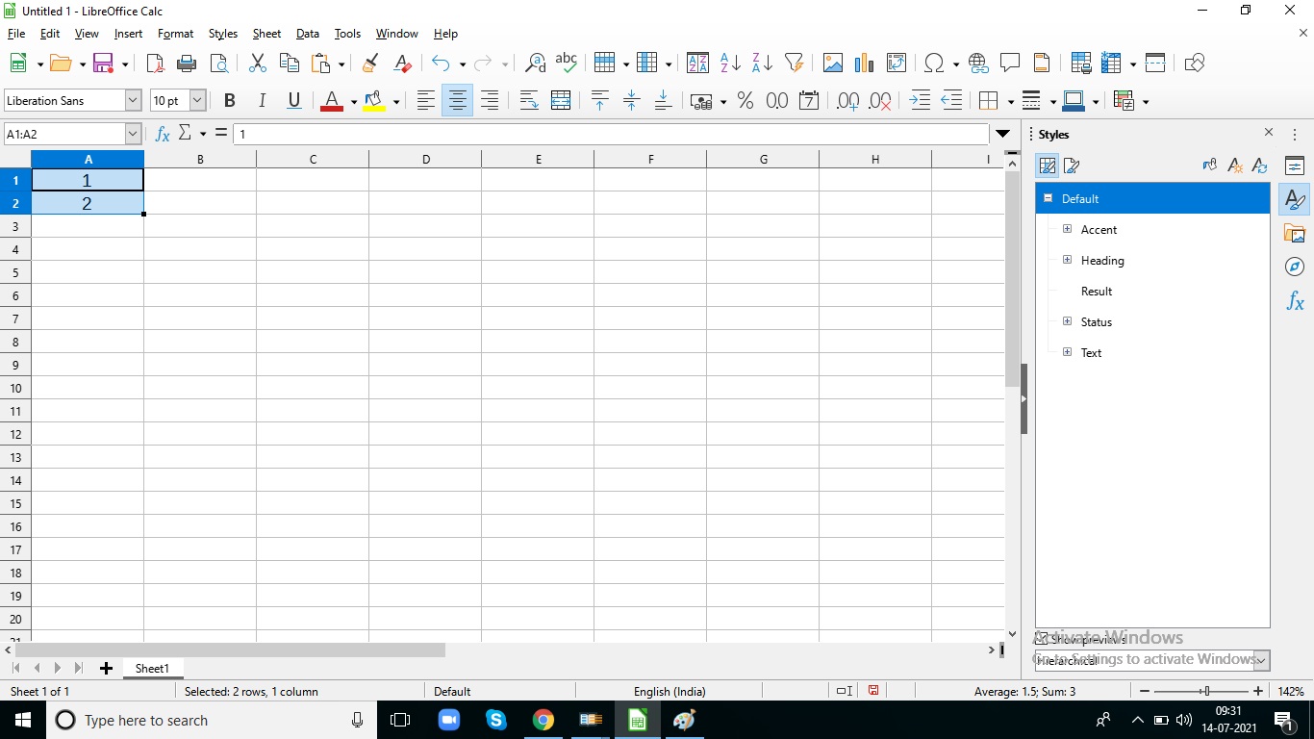Click the Insert Chart icon
The image size is (1314, 739).
pyautogui.click(x=864, y=64)
